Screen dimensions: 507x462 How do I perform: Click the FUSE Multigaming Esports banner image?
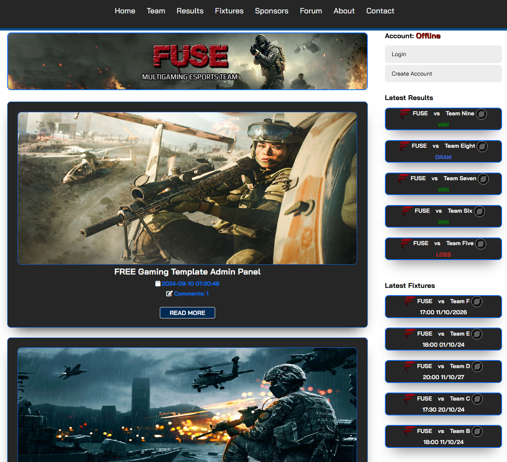187,61
